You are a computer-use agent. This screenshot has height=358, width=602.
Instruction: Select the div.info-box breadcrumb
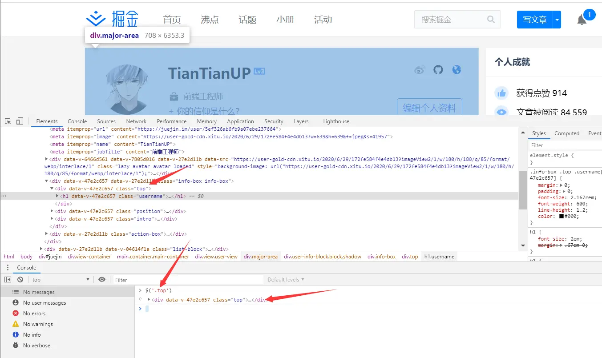click(x=381, y=257)
